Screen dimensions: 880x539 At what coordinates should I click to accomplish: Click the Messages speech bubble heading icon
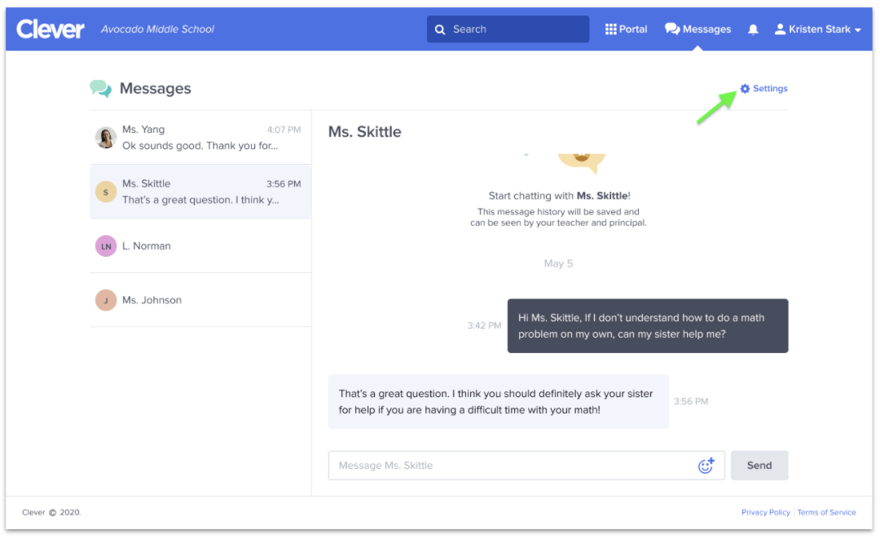point(101,89)
